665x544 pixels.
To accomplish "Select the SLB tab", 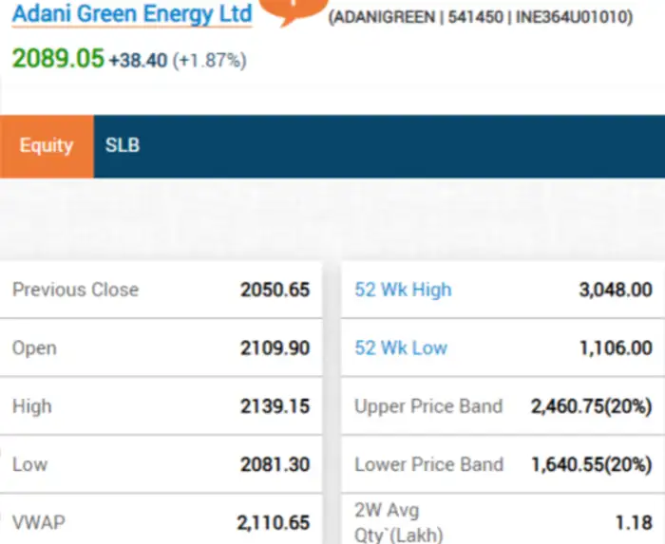I will pos(122,145).
